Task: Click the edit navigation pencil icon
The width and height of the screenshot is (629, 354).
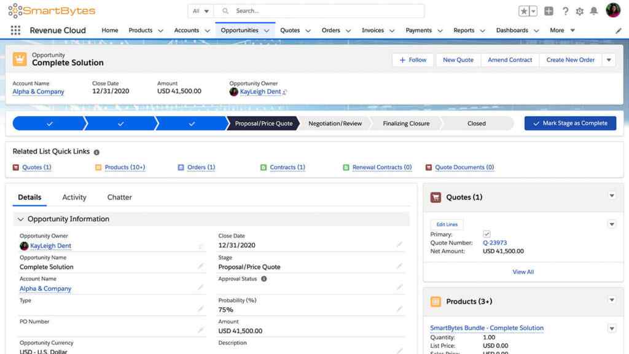Action: [618, 31]
